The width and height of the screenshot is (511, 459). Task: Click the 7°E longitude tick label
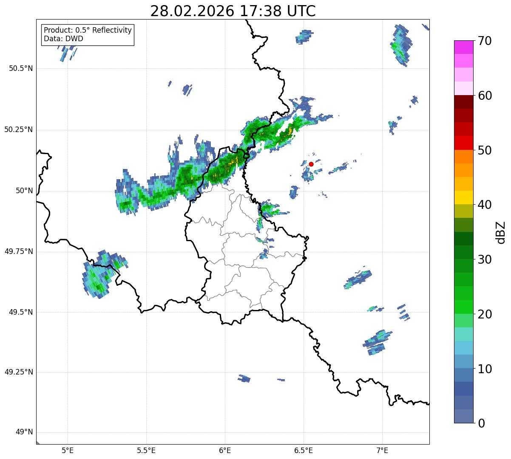pyautogui.click(x=382, y=451)
